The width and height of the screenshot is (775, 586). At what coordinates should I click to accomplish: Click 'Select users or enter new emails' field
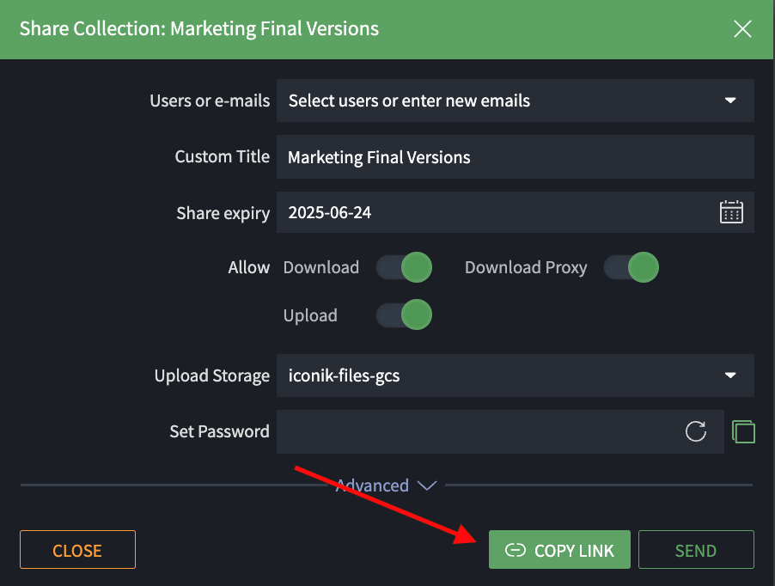pyautogui.click(x=490, y=101)
